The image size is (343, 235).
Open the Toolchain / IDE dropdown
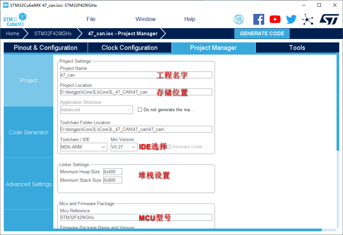(x=84, y=147)
